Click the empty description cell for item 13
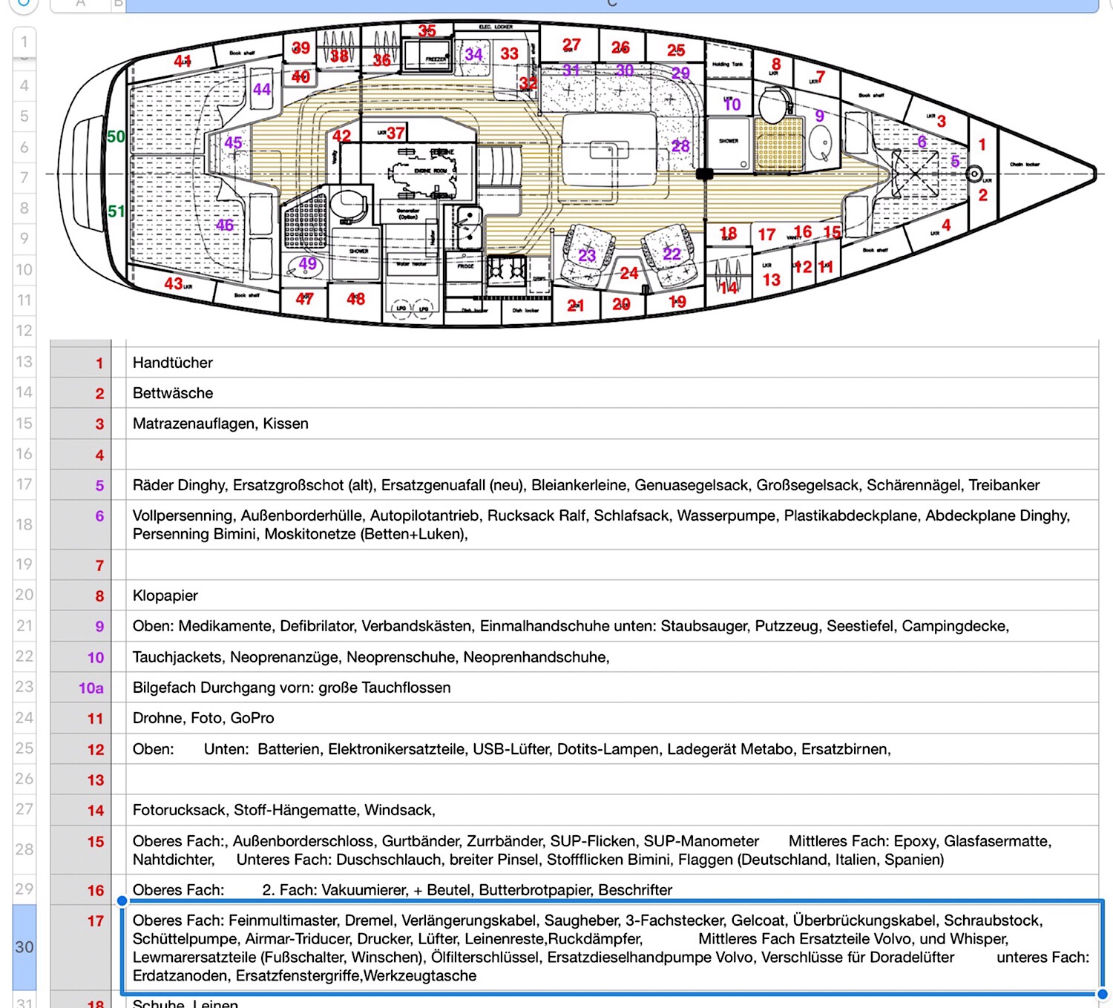Screen dimensions: 1113x1008 pyautogui.click(x=611, y=780)
